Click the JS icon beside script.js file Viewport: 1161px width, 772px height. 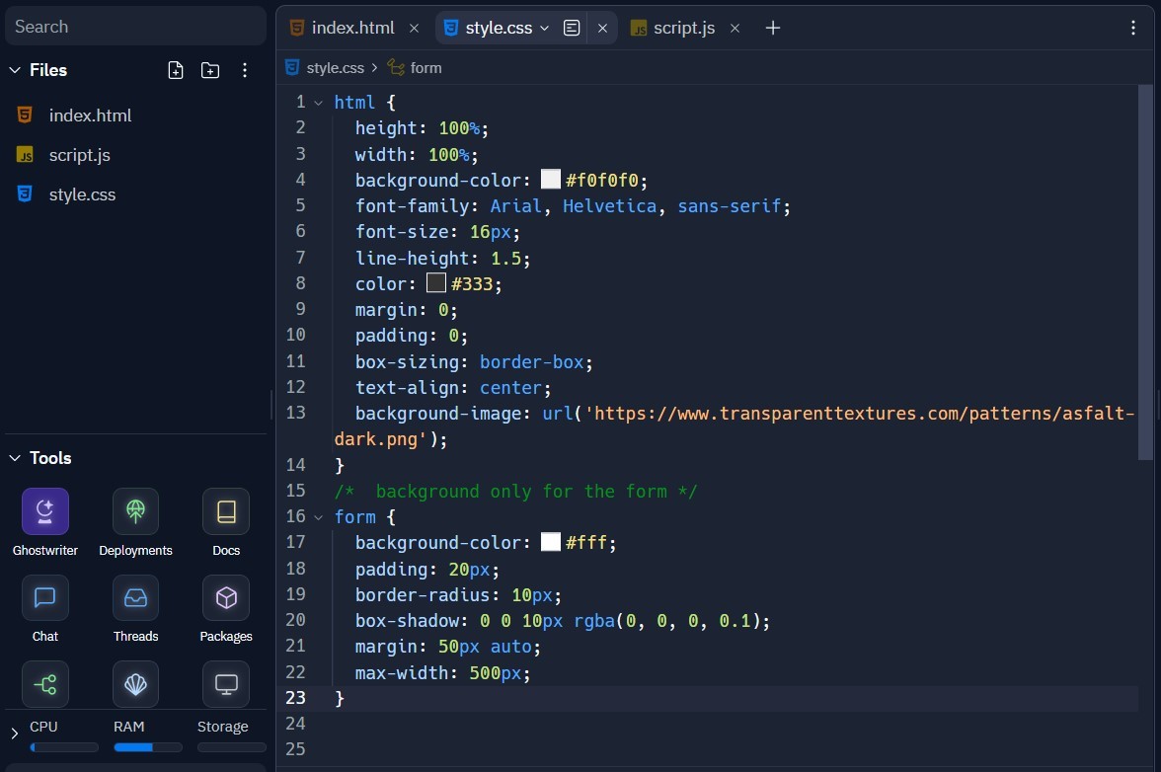[25, 155]
